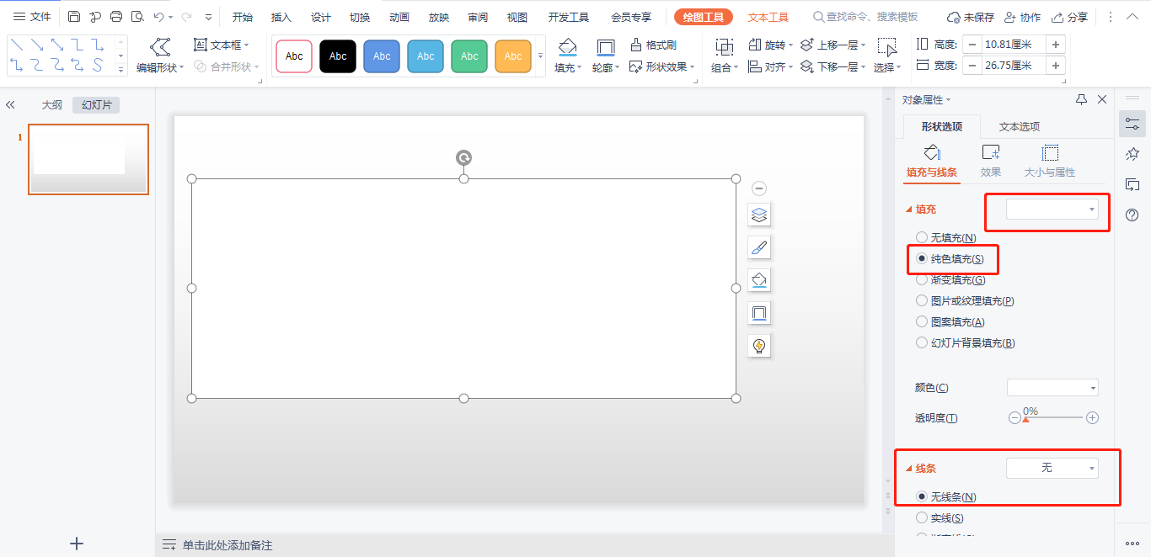Choose the 实线 solid line radio button
1151x557 pixels.
(x=922, y=518)
